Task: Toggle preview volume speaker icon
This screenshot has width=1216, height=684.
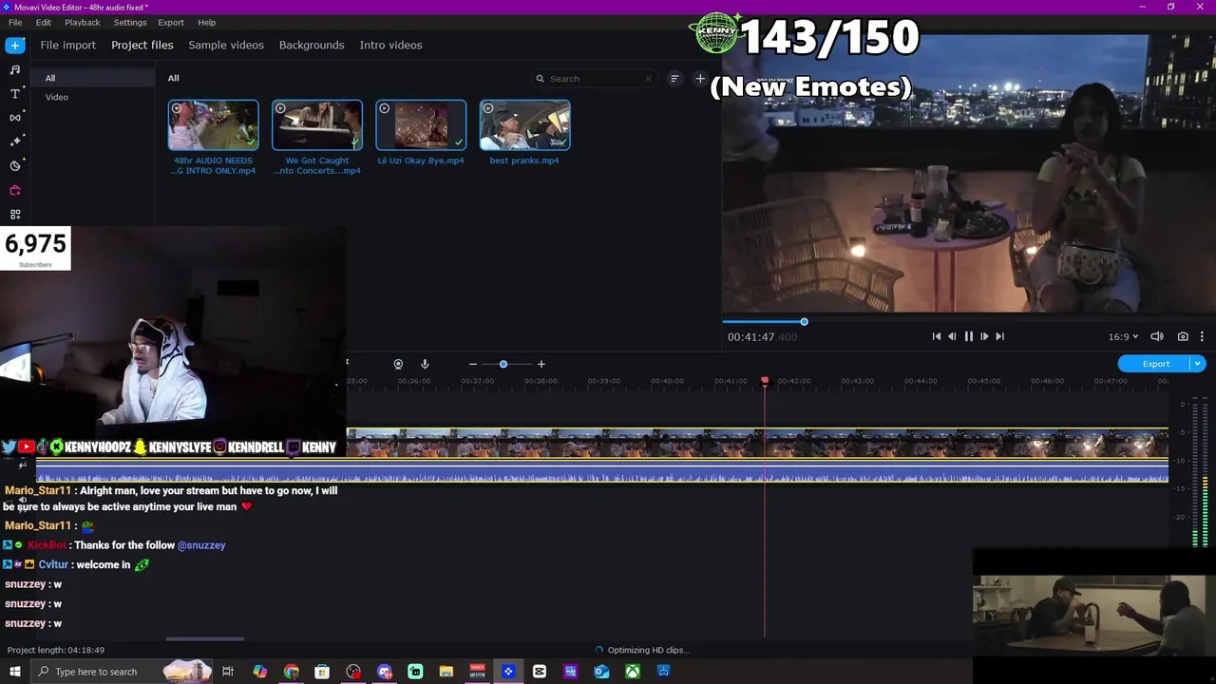Action: pyautogui.click(x=1157, y=336)
